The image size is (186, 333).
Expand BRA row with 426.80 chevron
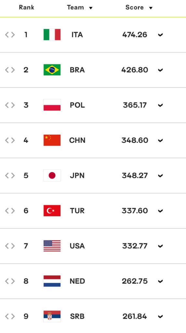click(x=160, y=70)
